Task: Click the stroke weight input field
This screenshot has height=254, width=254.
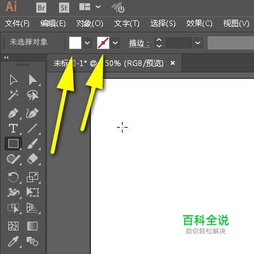Action: (178, 43)
